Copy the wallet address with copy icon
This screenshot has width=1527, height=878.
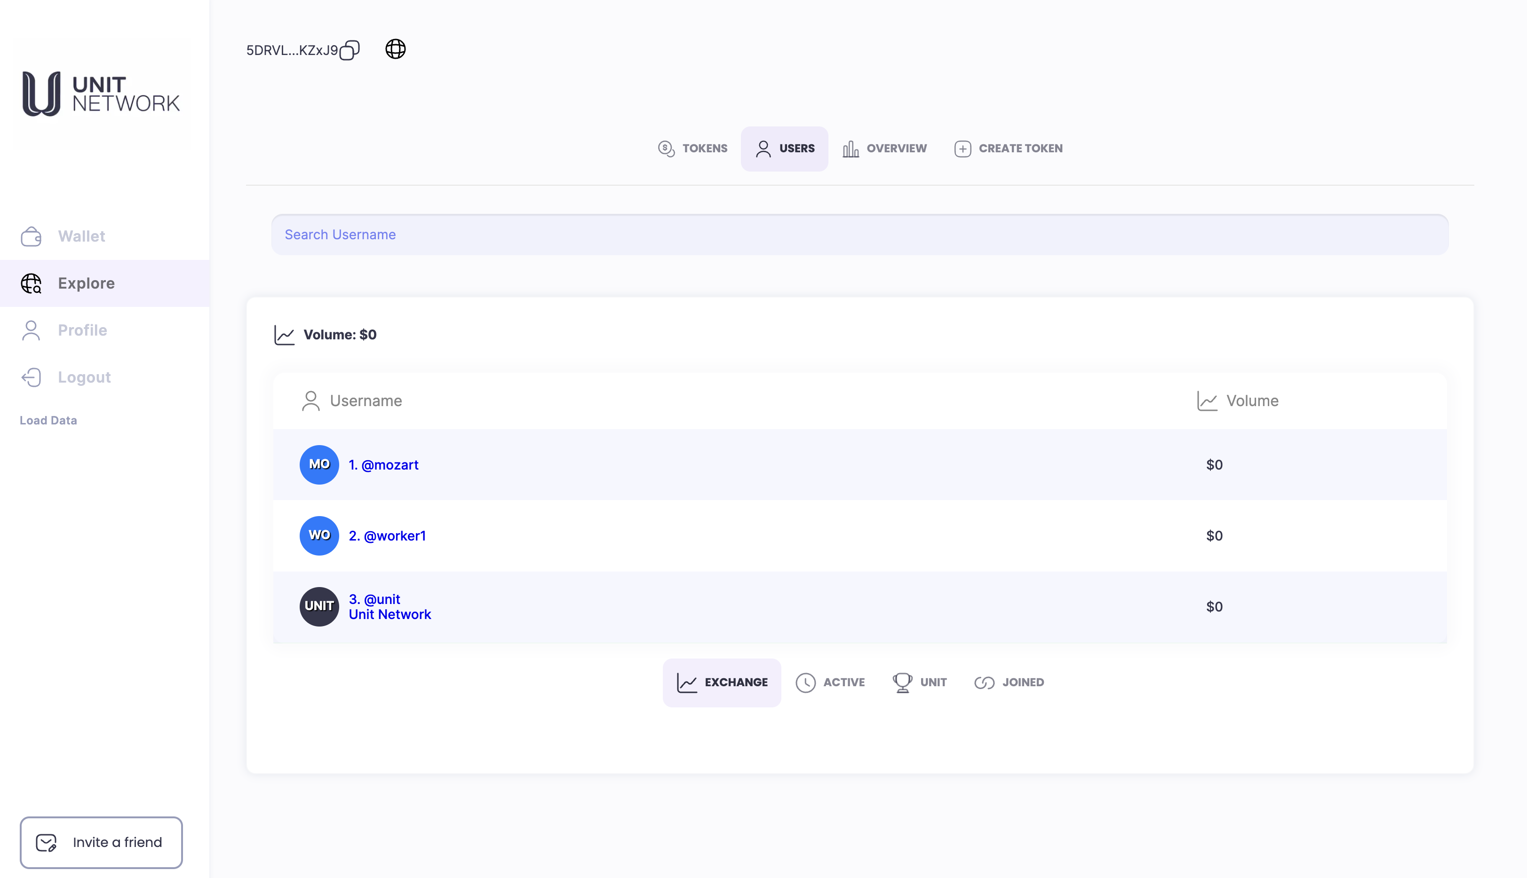(x=350, y=50)
